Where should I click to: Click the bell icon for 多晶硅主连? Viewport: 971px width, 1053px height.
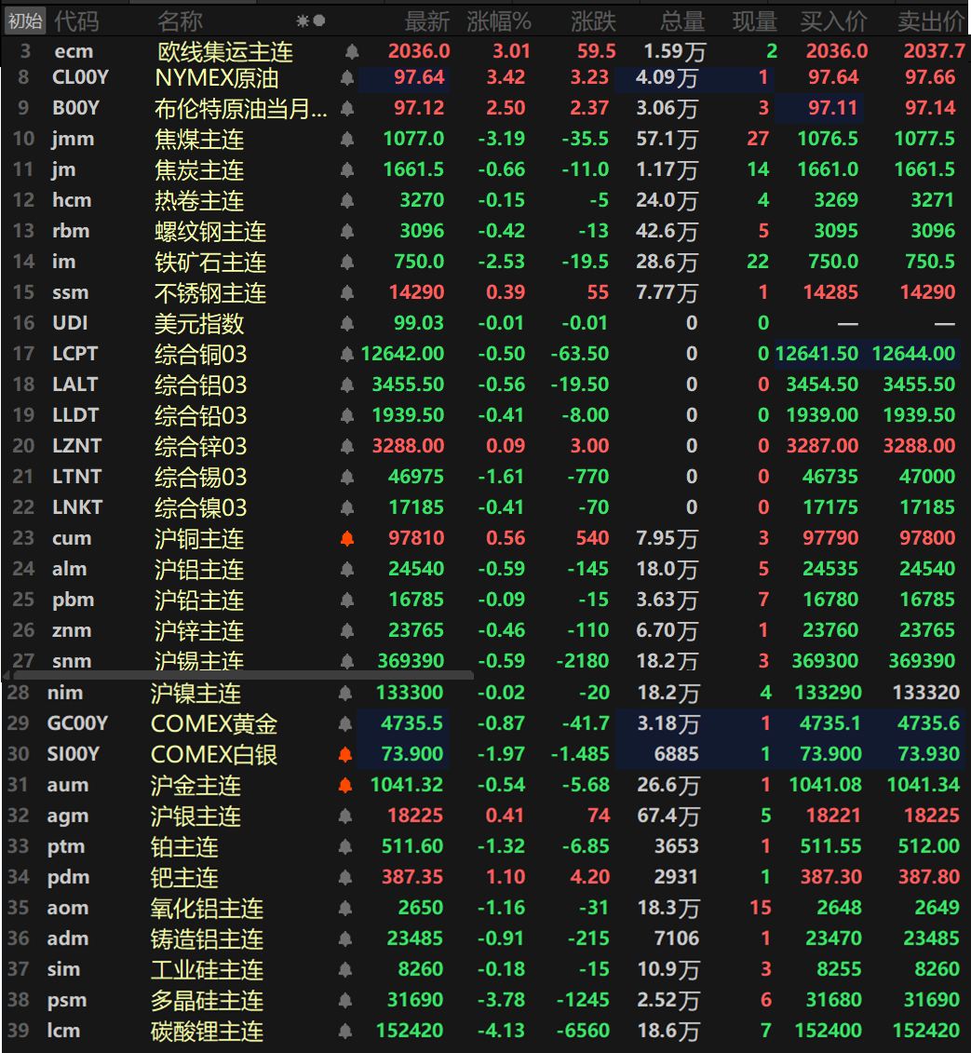pyautogui.click(x=345, y=1001)
